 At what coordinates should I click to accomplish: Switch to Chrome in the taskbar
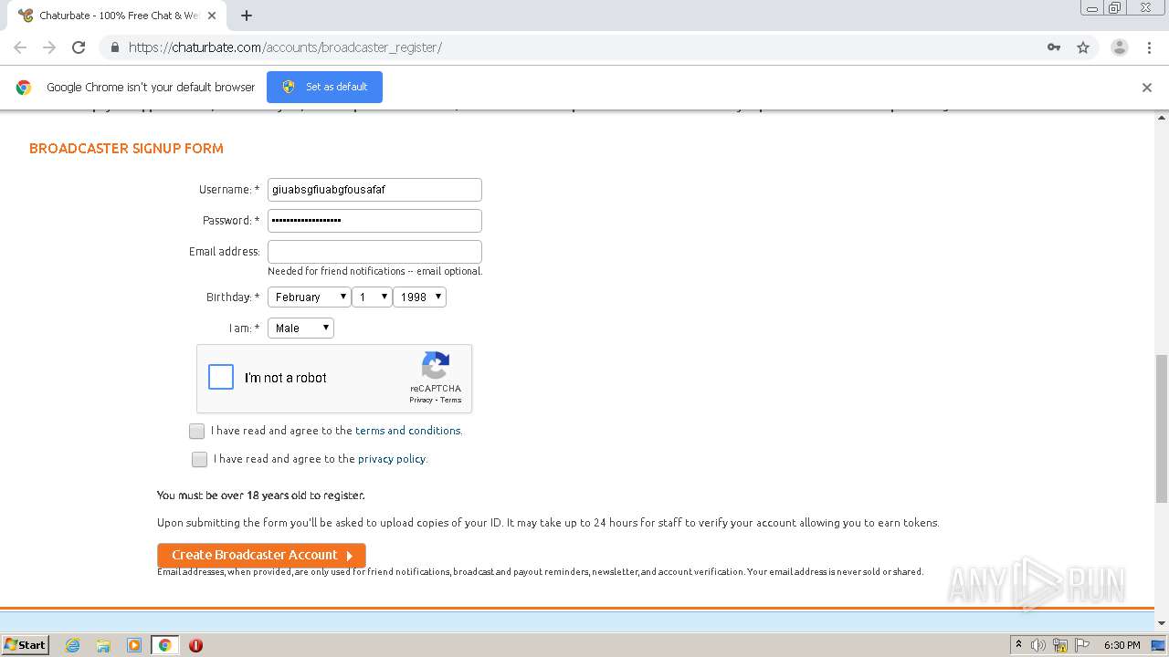[x=165, y=645]
